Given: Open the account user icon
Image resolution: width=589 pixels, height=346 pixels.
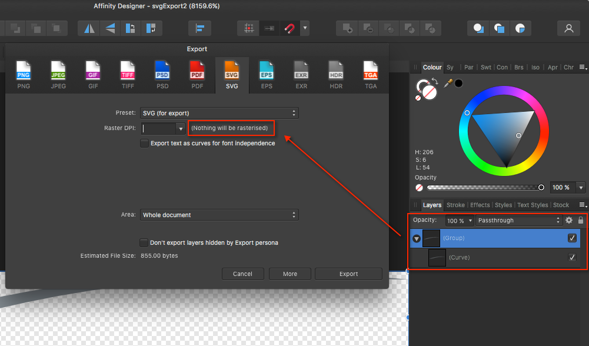Looking at the screenshot, I should (x=569, y=28).
